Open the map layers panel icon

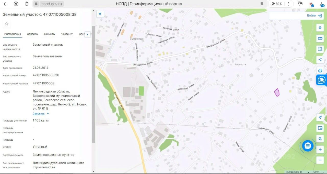coord(320,28)
